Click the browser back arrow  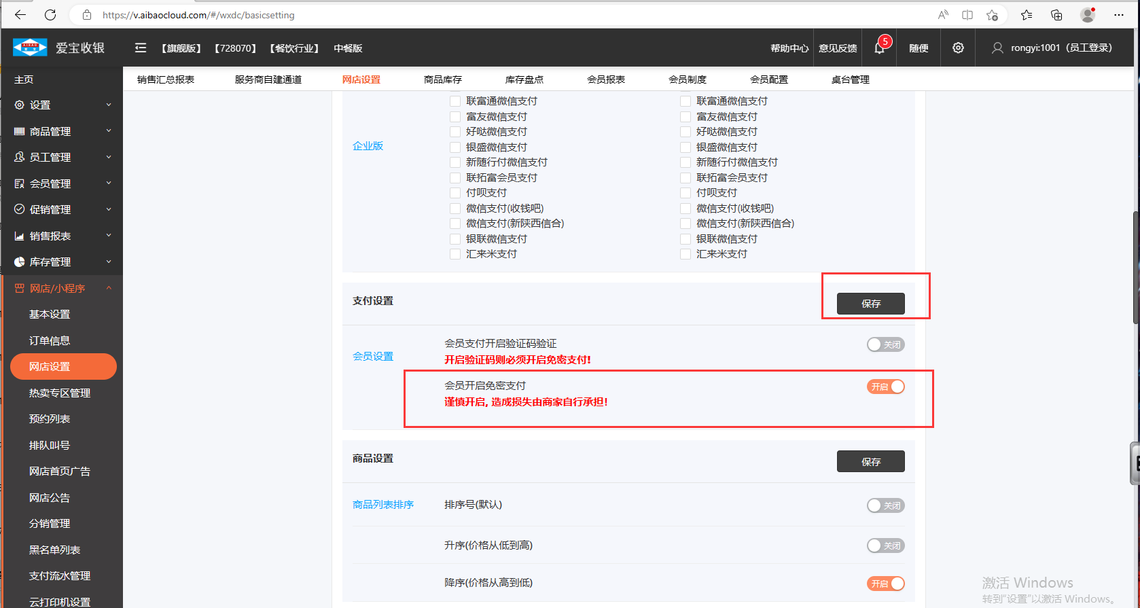[x=20, y=15]
